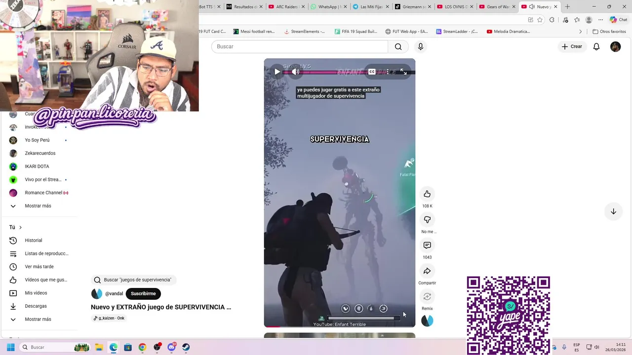The width and height of the screenshot is (632, 355).
Task: Click the YouTube search field Buscar
Action: [x=300, y=46]
